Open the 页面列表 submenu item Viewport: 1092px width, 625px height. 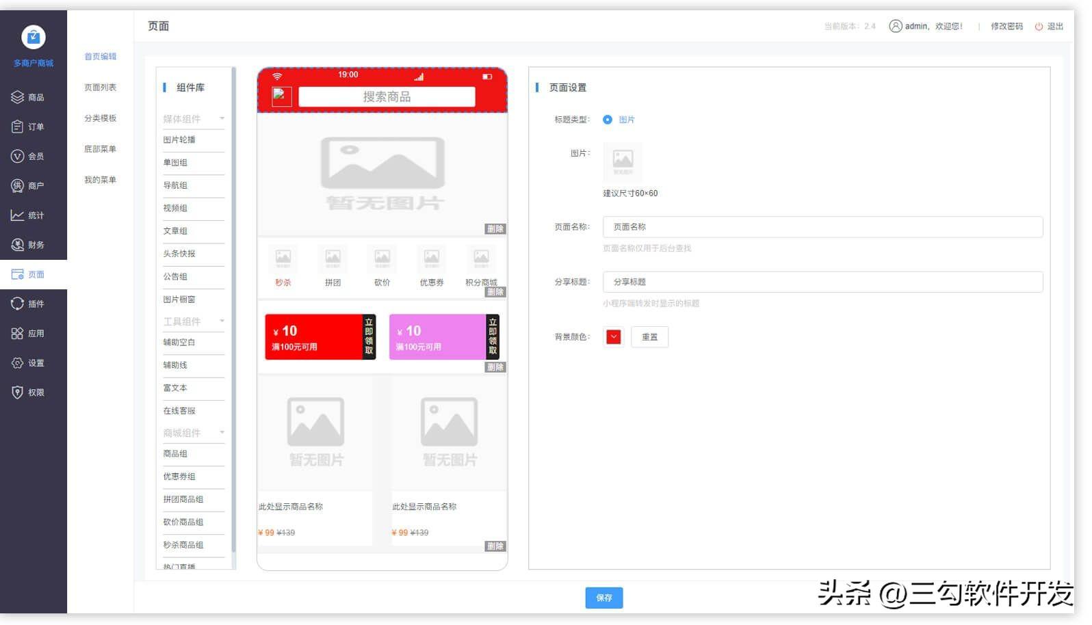point(101,88)
